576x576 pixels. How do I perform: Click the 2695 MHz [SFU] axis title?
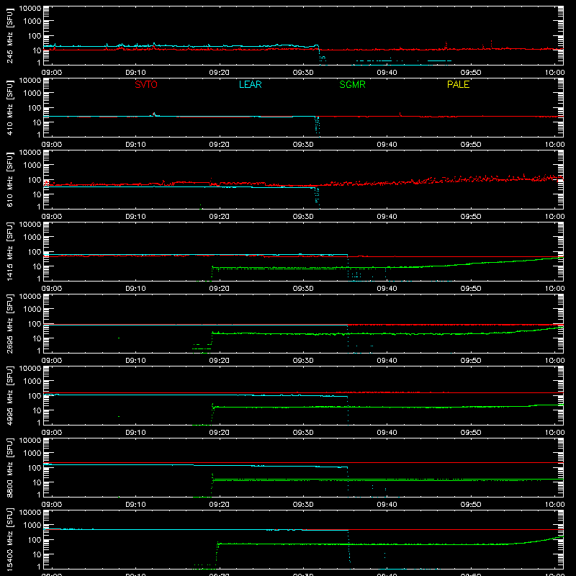click(x=9, y=323)
